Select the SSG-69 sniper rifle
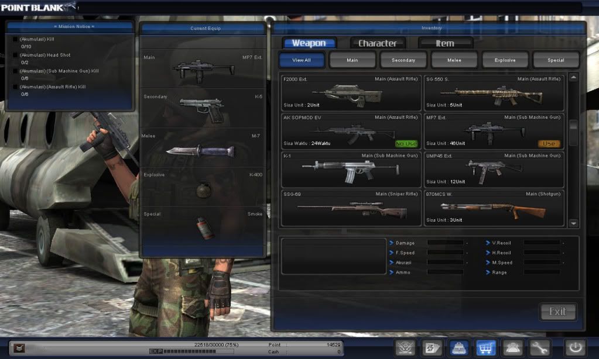Viewport: 599px width, 359px height. click(x=351, y=208)
